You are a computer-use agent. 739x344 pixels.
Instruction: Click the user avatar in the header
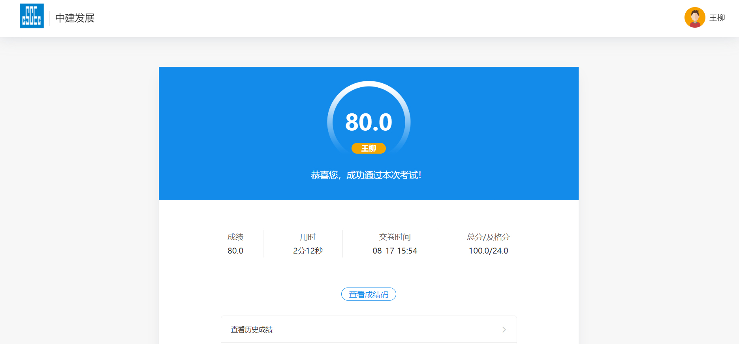694,17
